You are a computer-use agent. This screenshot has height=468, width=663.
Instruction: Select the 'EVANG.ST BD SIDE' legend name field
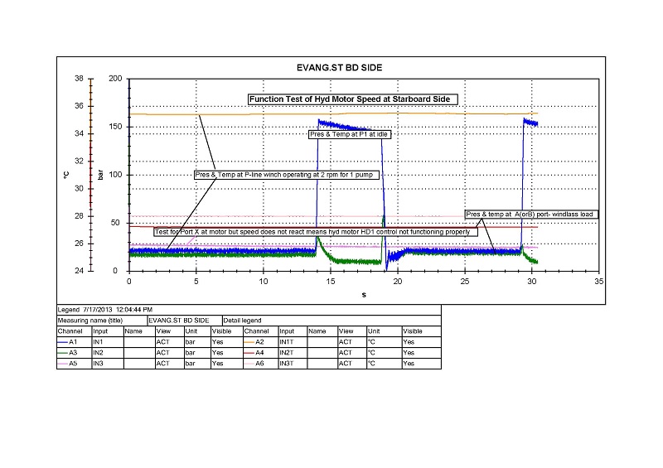point(179,319)
